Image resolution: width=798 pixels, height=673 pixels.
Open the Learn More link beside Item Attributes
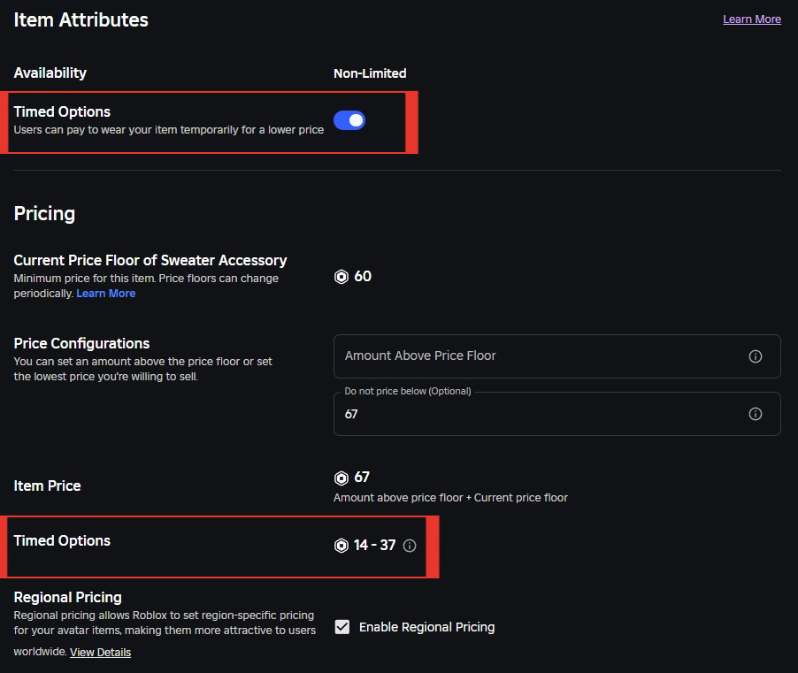(752, 19)
